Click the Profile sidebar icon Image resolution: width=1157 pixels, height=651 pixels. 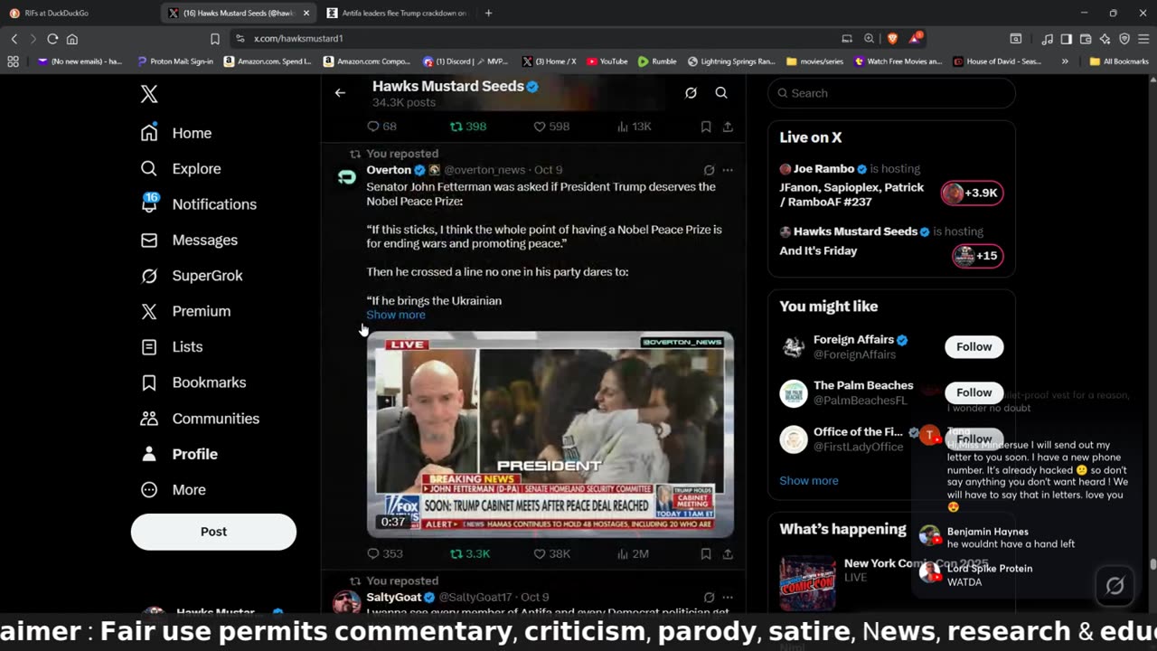[x=149, y=454]
